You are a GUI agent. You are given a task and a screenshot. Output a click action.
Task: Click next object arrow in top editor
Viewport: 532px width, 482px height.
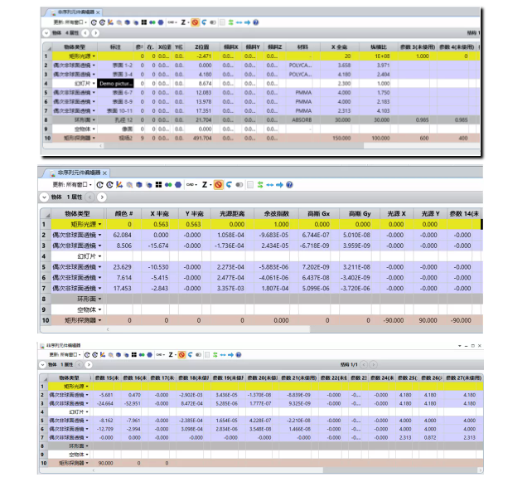95,33
